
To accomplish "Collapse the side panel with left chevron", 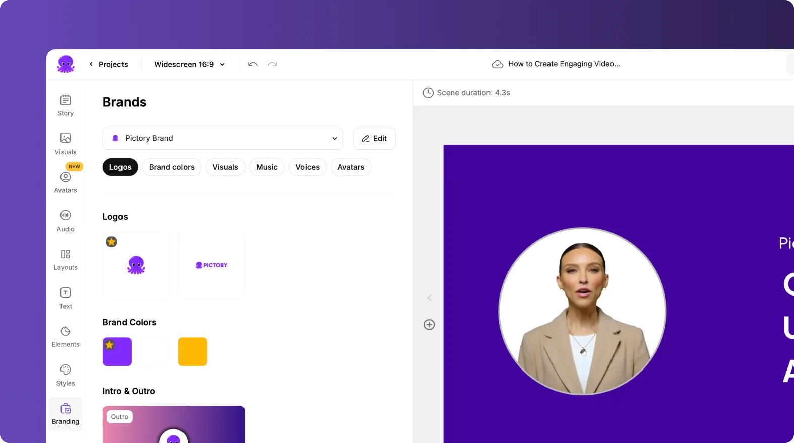I will pos(430,298).
